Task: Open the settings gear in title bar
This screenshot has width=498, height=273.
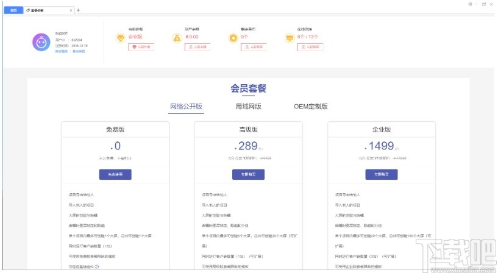Action: 470,4
